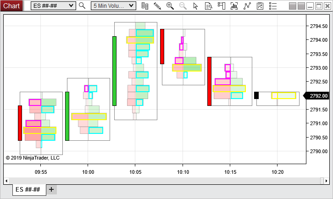The image size is (333, 199).
Task: Add a new tab with plus button
Action: pos(51,189)
